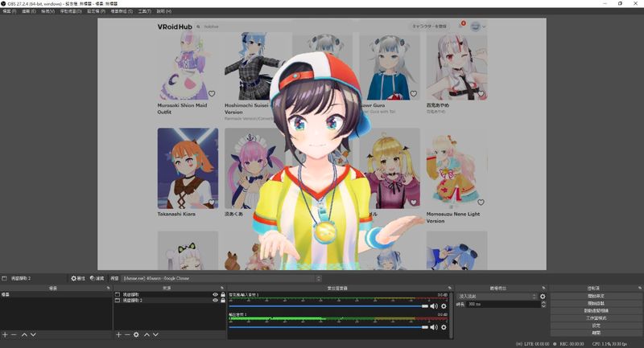Decrease transition duration with down arrow
Image resolution: width=644 pixels, height=348 pixels.
coord(543,306)
